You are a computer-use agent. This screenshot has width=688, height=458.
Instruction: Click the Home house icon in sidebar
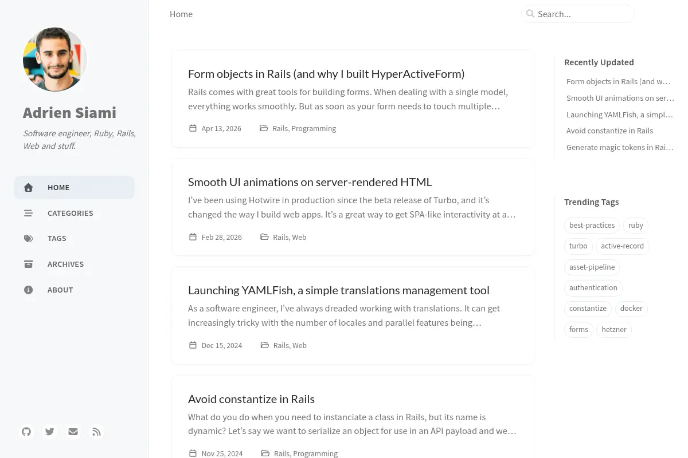pos(29,188)
